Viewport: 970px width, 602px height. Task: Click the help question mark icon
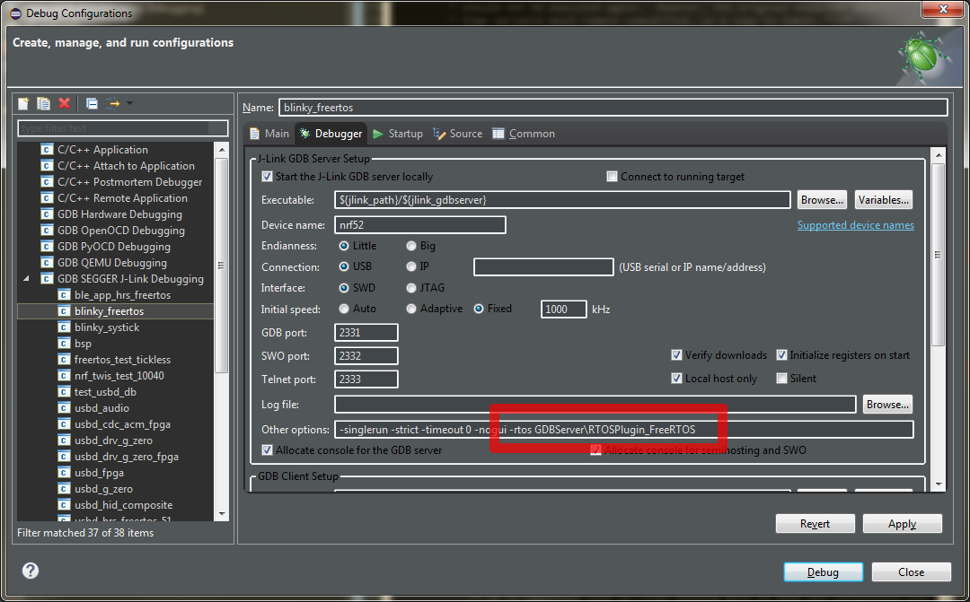tap(31, 571)
